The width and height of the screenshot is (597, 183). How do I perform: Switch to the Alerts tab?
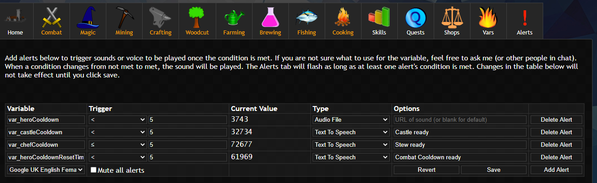[524, 21]
